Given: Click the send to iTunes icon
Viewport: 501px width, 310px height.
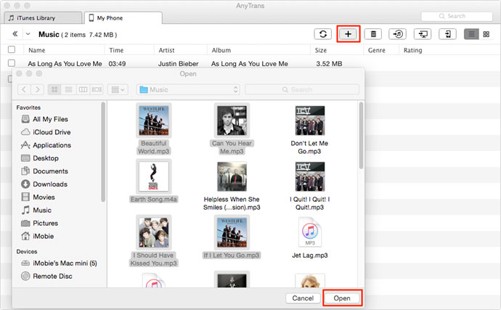Looking at the screenshot, I should click(398, 34).
